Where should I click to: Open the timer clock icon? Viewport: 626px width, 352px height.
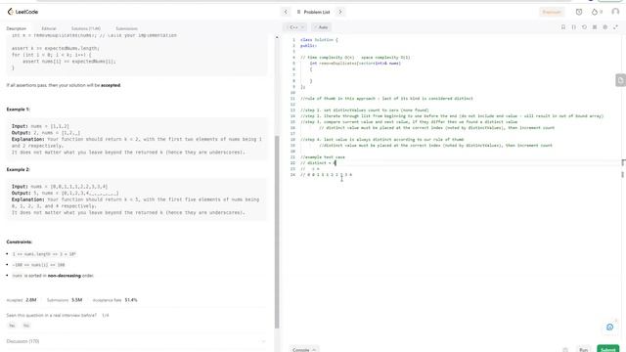(x=579, y=12)
